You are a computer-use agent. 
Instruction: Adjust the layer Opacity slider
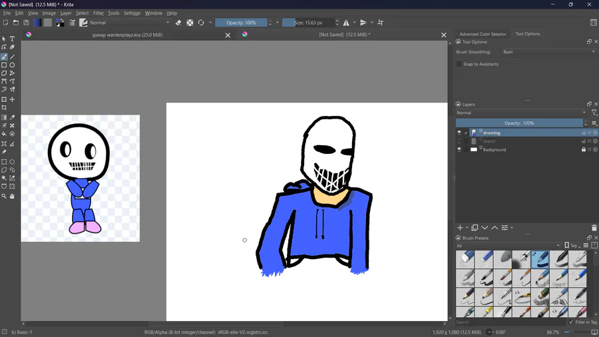[519, 123]
